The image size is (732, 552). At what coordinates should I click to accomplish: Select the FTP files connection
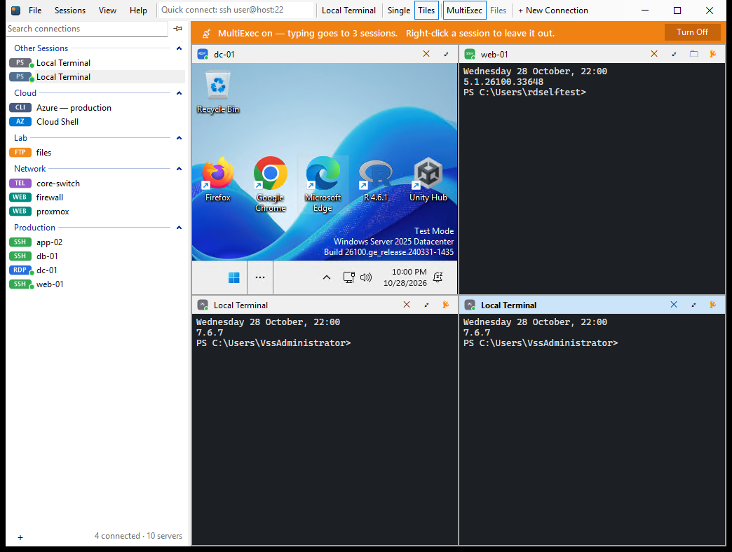[96, 153]
